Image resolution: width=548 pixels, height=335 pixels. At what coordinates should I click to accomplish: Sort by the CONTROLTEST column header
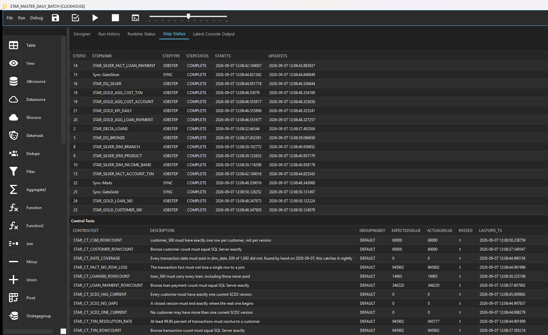(86, 231)
